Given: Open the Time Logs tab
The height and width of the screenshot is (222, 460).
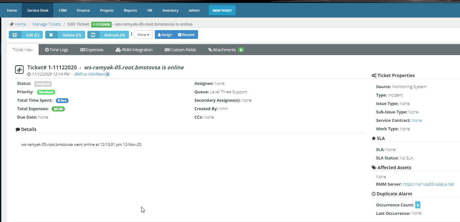Looking at the screenshot, I should click(56, 50).
